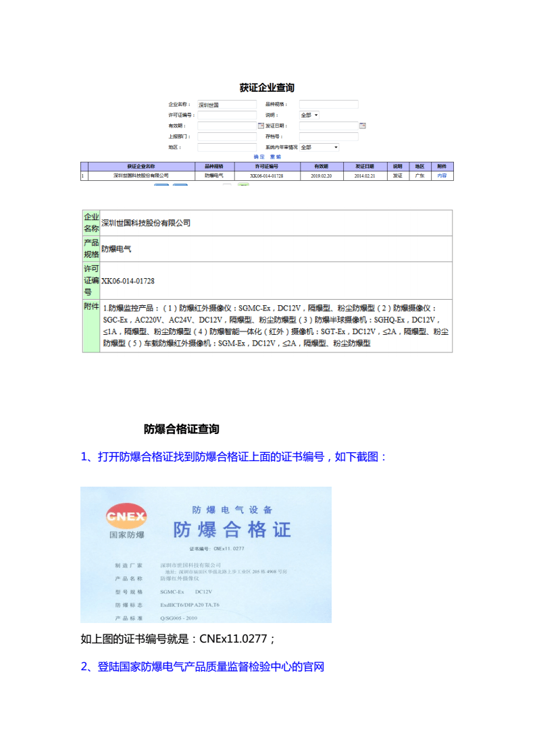Click the CNEX logo on the certificate
The width and height of the screenshot is (535, 756).
pyautogui.click(x=126, y=516)
